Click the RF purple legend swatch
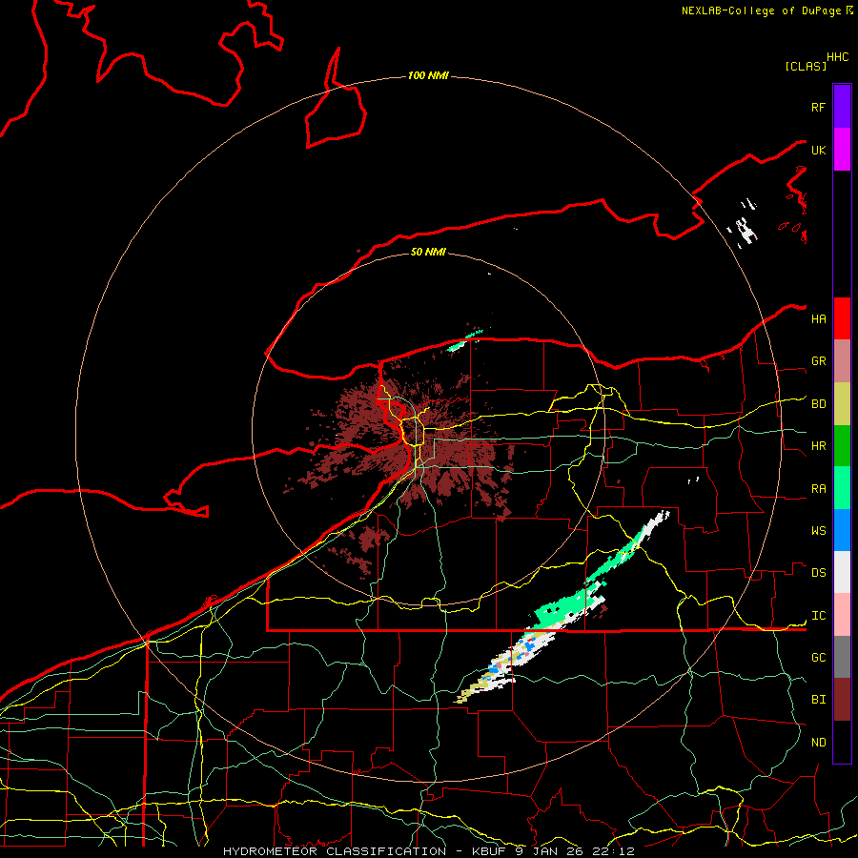The width and height of the screenshot is (858, 858). point(842,107)
